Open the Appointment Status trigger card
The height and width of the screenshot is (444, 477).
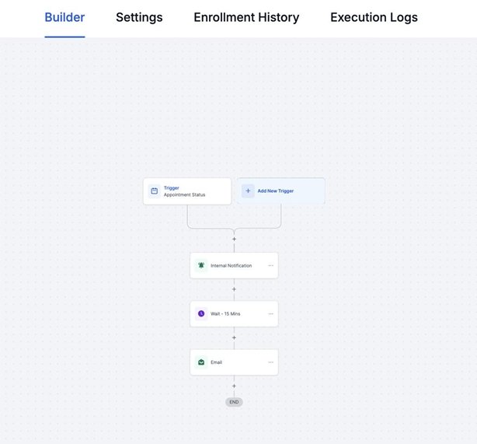tap(187, 191)
